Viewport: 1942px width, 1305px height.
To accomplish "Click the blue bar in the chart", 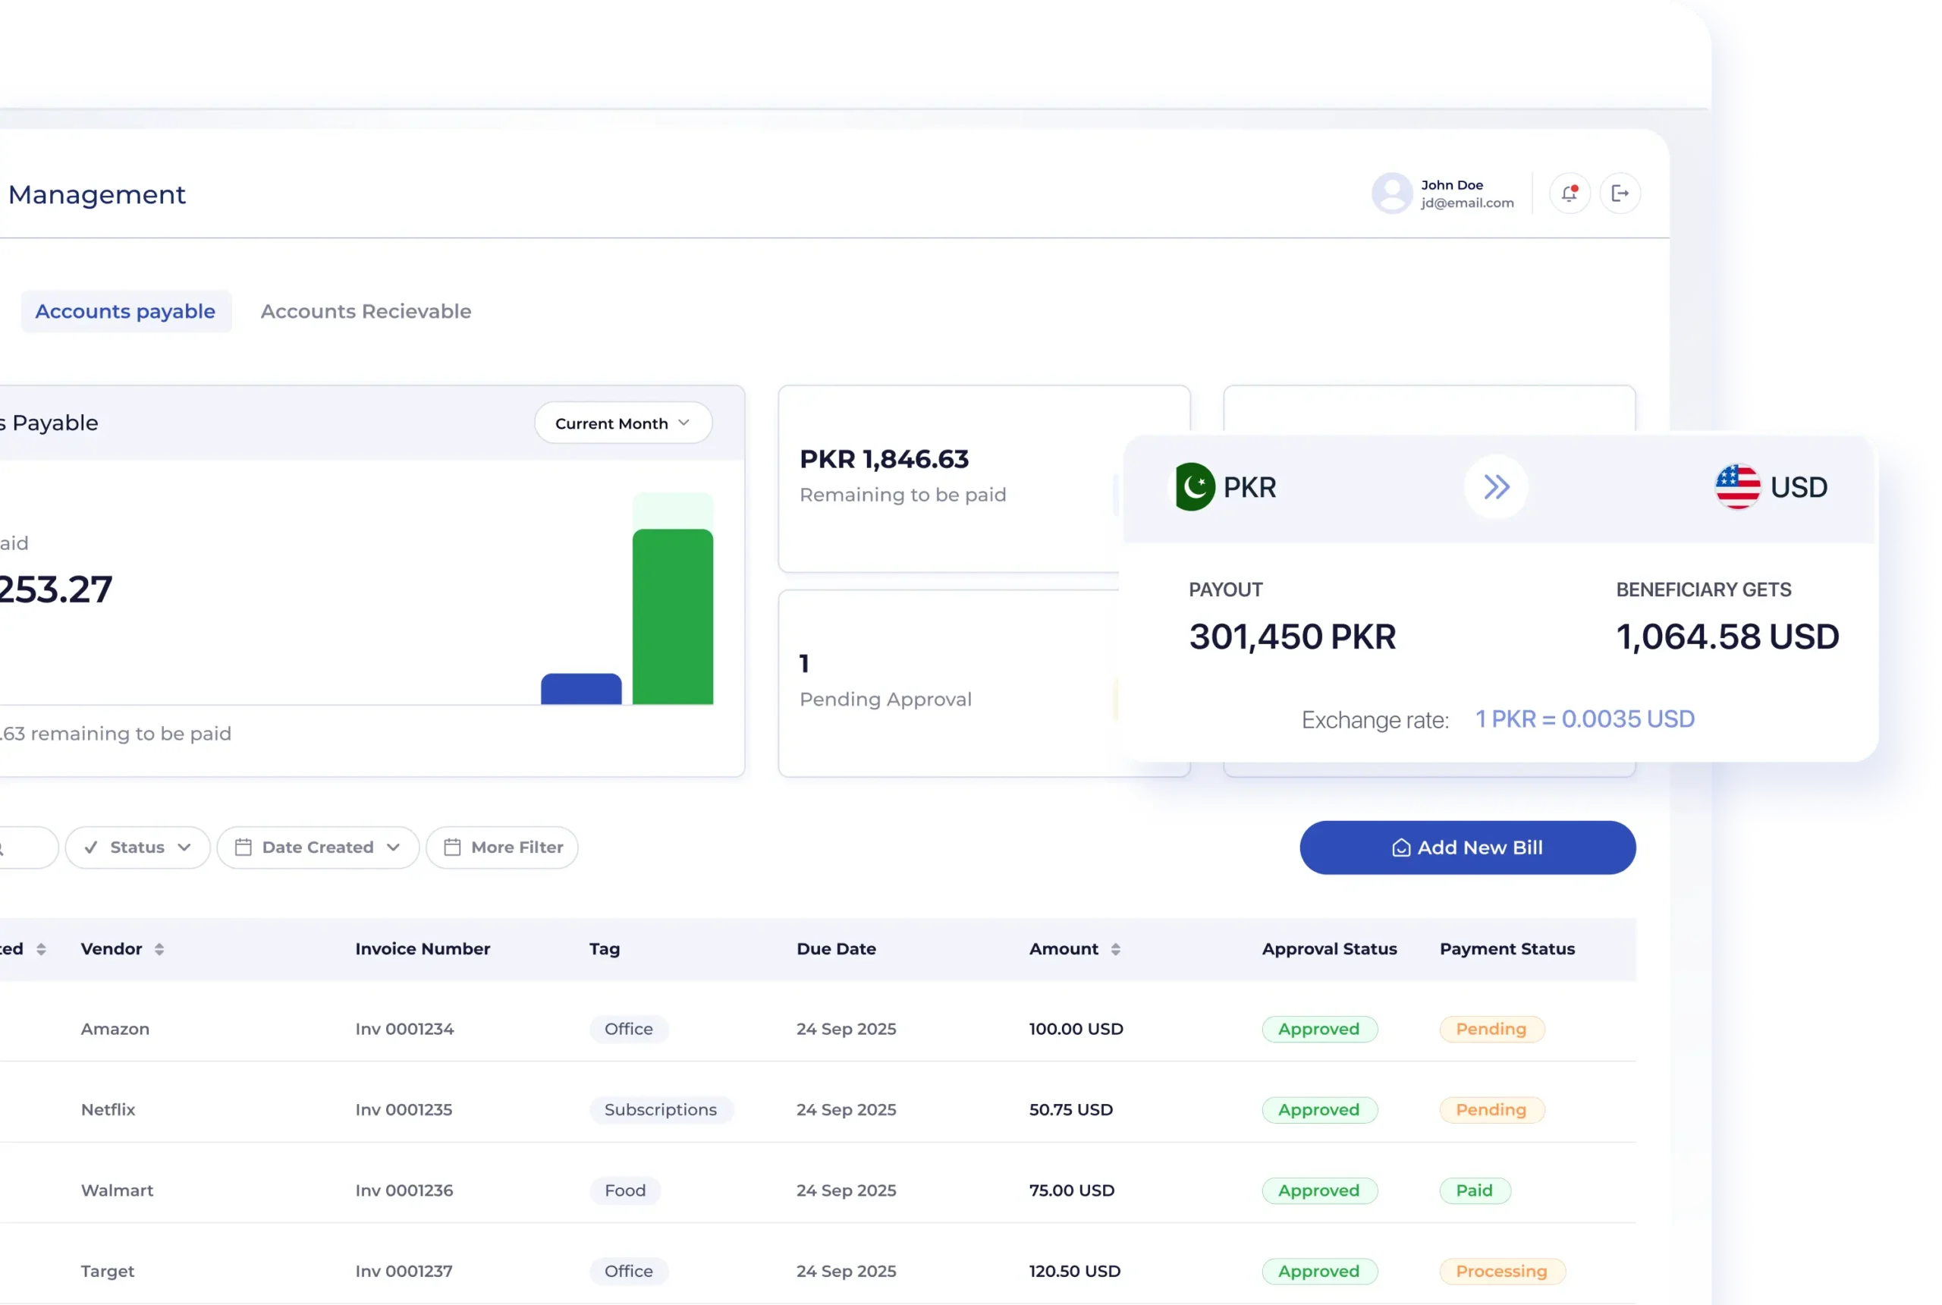I will coord(581,689).
